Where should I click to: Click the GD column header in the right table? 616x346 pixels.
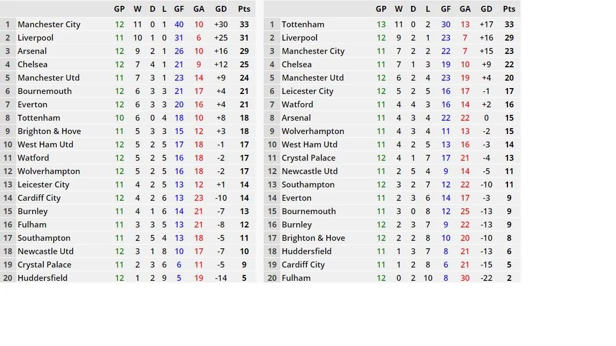[x=486, y=9]
